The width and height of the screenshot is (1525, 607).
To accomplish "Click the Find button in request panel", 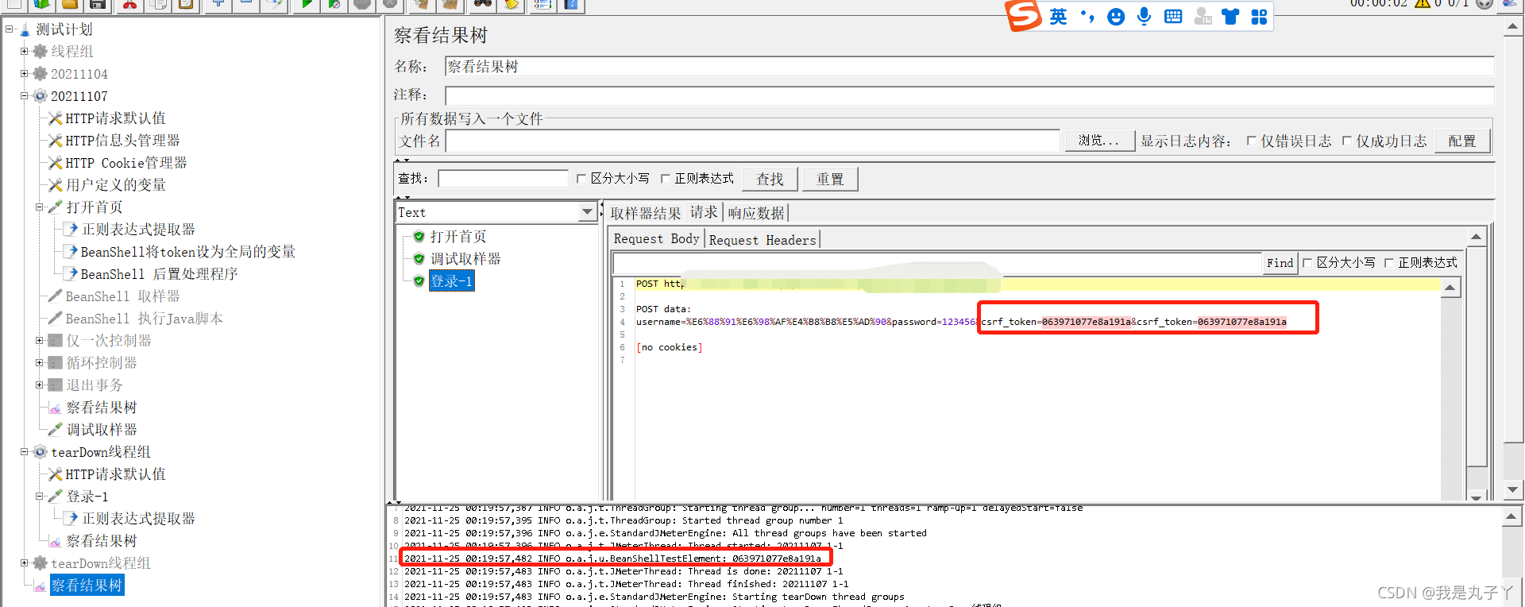I will click(x=1280, y=263).
